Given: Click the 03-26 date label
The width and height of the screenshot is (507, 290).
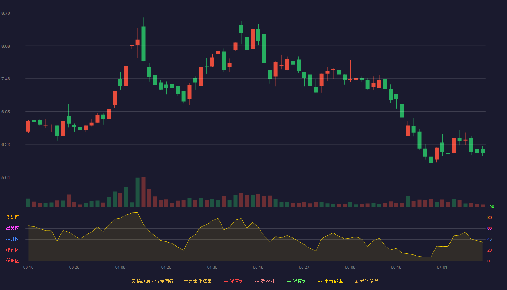Looking at the screenshot, I should 74,267.
